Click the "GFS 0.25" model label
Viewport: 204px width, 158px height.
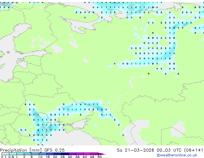click(x=54, y=150)
